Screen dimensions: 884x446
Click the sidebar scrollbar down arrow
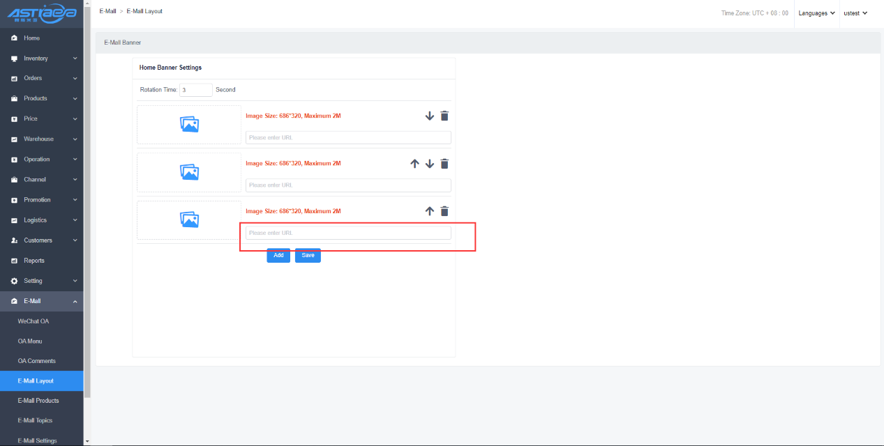point(87,441)
